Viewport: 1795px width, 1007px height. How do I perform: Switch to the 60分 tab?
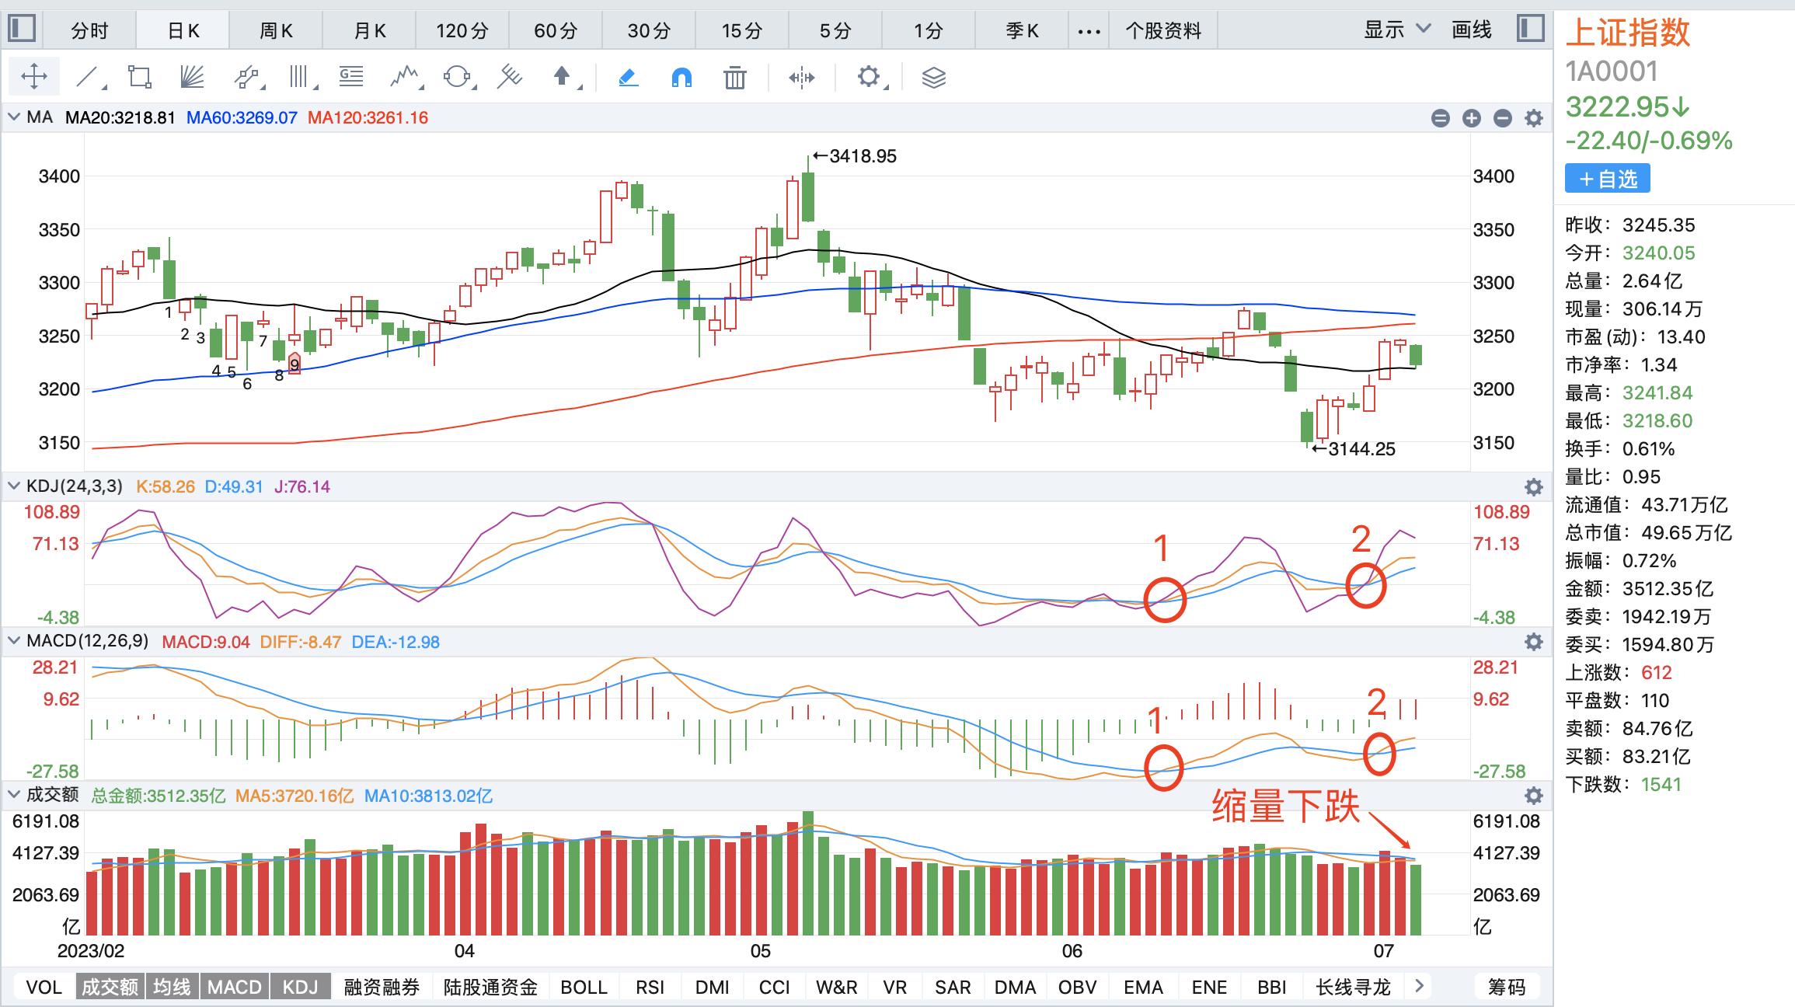click(x=556, y=30)
